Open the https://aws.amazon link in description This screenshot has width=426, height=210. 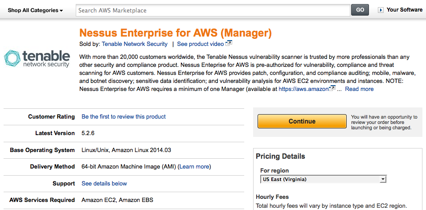303,89
